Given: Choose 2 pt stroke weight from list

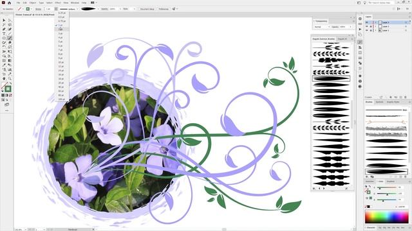Looking at the screenshot, I should pyautogui.click(x=62, y=29).
